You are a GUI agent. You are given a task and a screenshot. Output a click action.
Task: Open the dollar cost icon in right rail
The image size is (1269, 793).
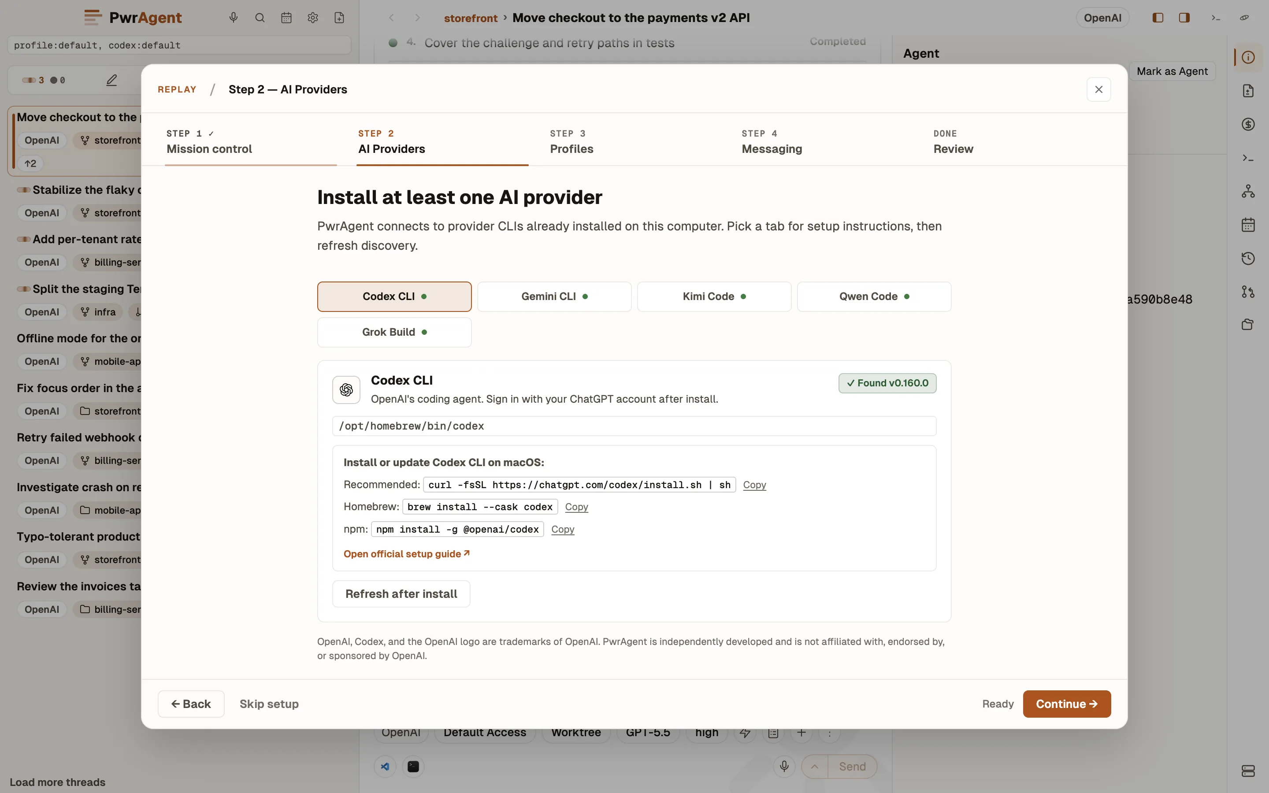pos(1248,124)
